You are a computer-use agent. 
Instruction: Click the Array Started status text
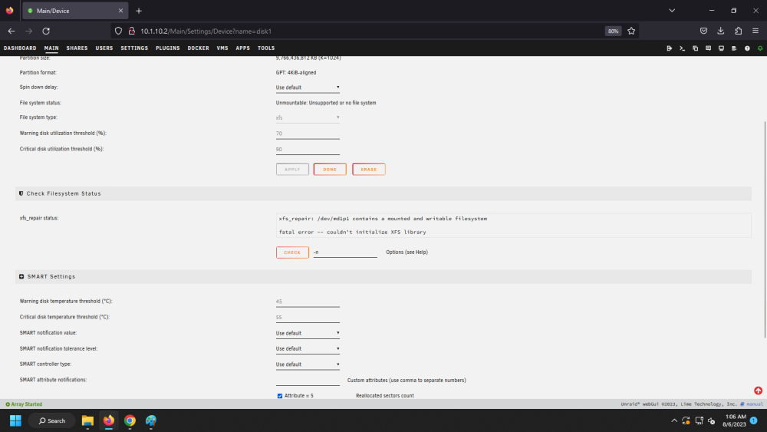[x=26, y=404]
